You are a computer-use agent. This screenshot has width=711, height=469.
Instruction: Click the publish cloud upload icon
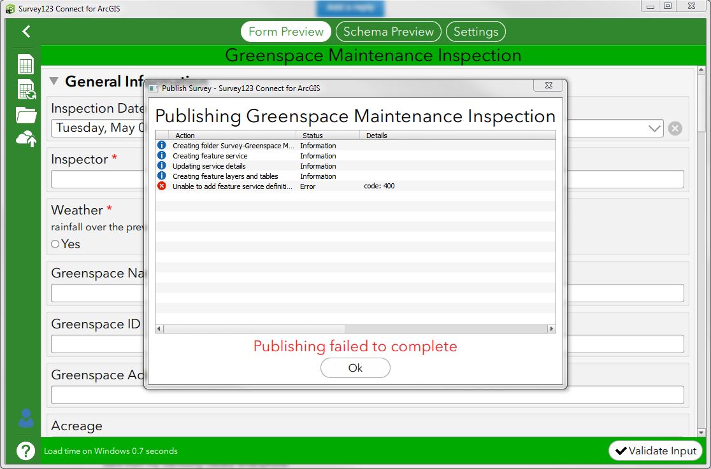[x=26, y=138]
